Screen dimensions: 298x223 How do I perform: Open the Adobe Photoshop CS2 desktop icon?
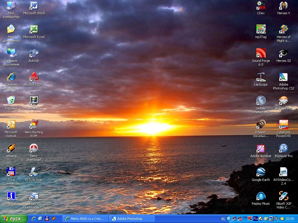pos(283,78)
